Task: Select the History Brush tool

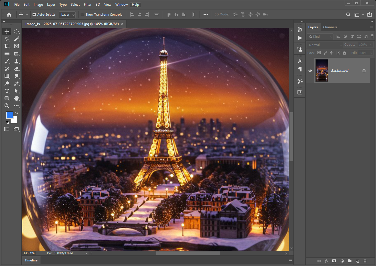Action: coord(7,69)
